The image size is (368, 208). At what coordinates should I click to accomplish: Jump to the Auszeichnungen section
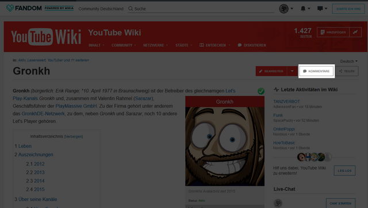click(x=36, y=155)
